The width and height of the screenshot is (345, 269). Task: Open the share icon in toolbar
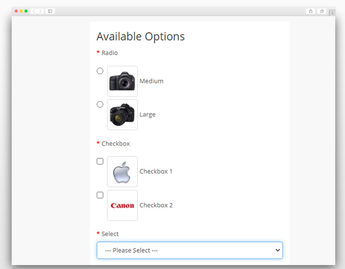pyautogui.click(x=310, y=11)
